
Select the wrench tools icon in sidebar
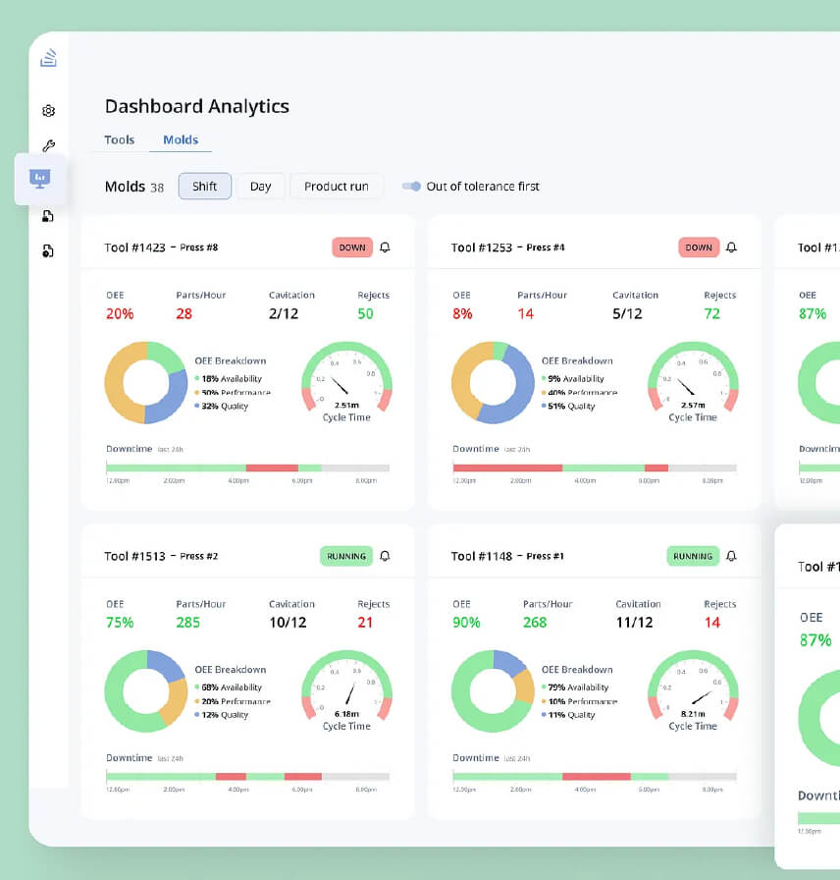coord(48,145)
